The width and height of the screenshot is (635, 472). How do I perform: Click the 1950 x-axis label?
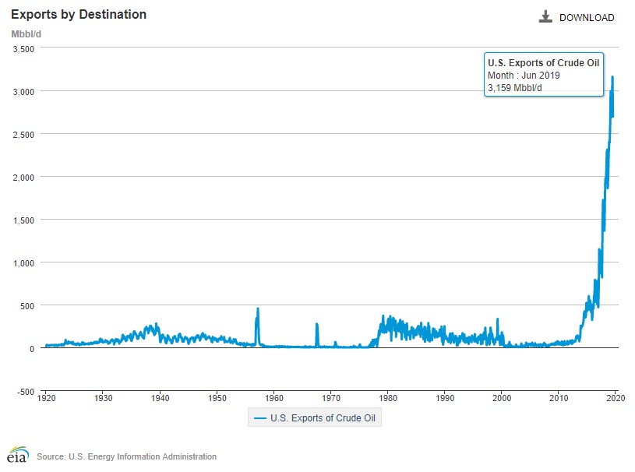tap(217, 398)
